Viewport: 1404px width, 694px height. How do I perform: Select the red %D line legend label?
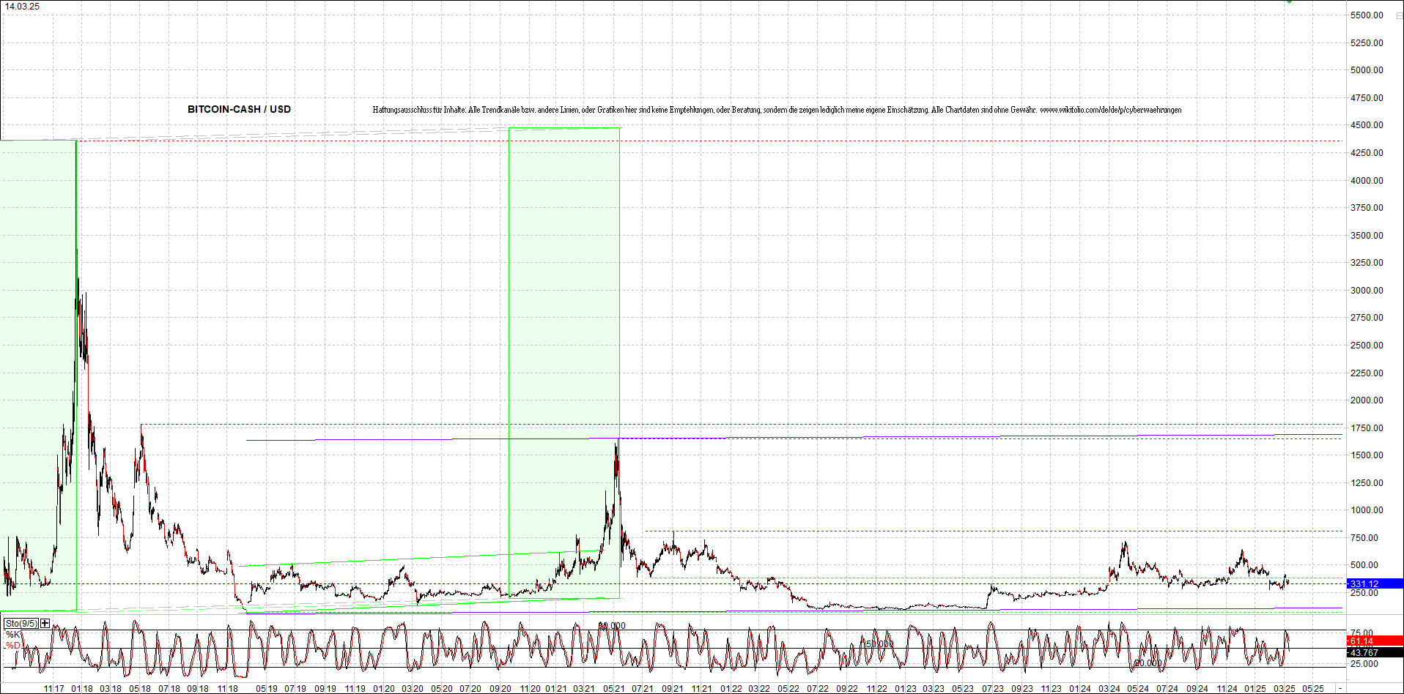[13, 645]
